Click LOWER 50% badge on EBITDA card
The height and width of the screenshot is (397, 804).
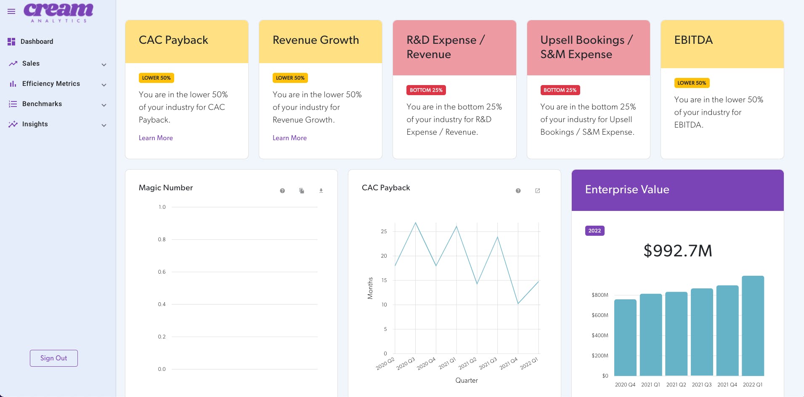(692, 83)
